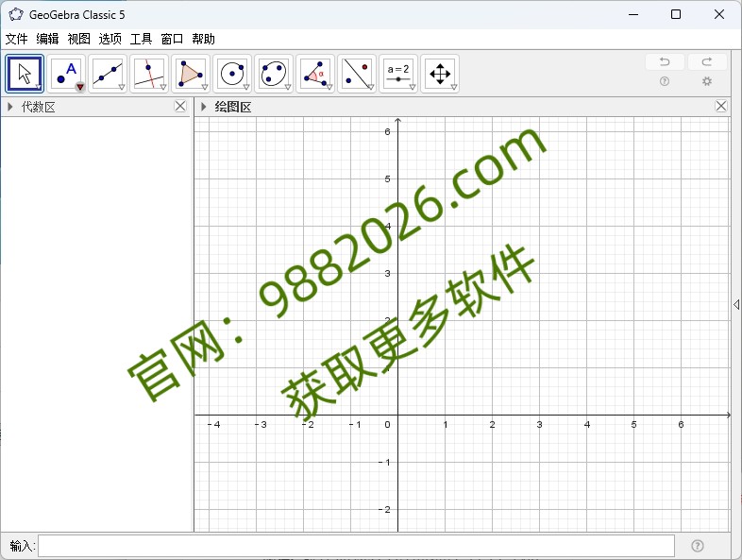Expand the right side perspectives panel arrow

736,304
